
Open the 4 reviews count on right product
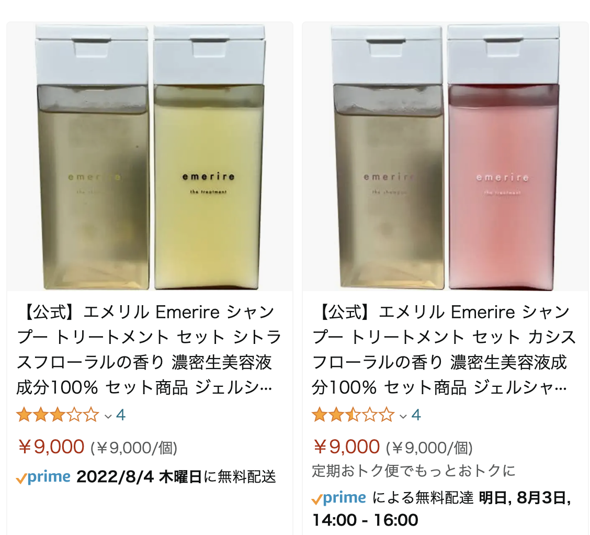[x=416, y=415]
